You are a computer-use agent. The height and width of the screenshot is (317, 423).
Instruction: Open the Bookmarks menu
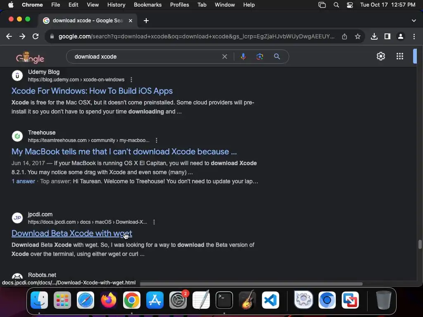(147, 5)
